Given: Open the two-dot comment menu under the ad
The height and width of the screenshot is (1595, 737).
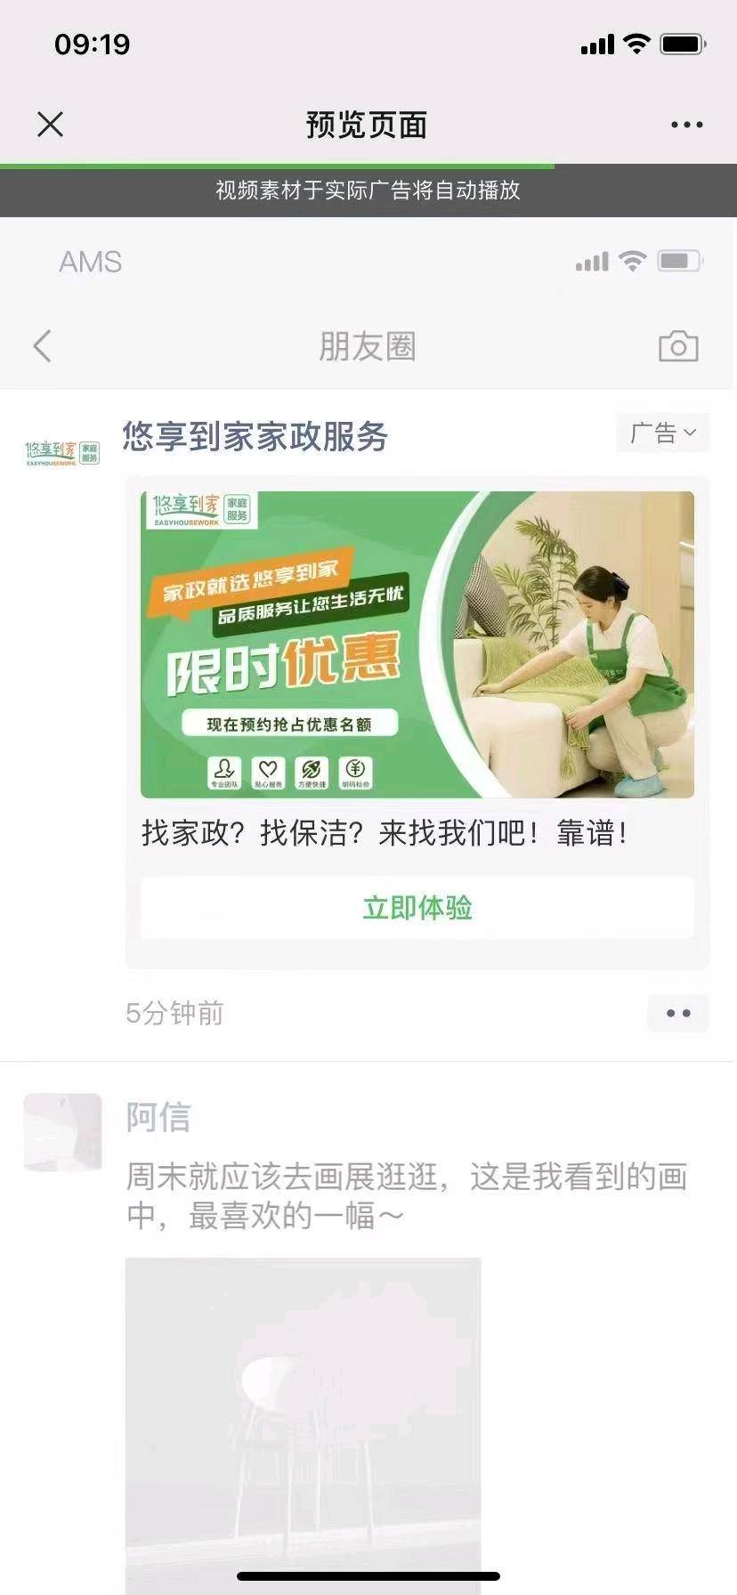Looking at the screenshot, I should [x=678, y=1013].
